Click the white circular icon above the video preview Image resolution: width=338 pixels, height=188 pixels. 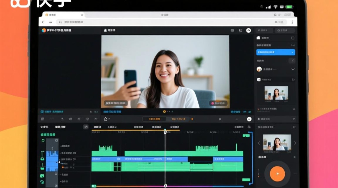point(248,30)
